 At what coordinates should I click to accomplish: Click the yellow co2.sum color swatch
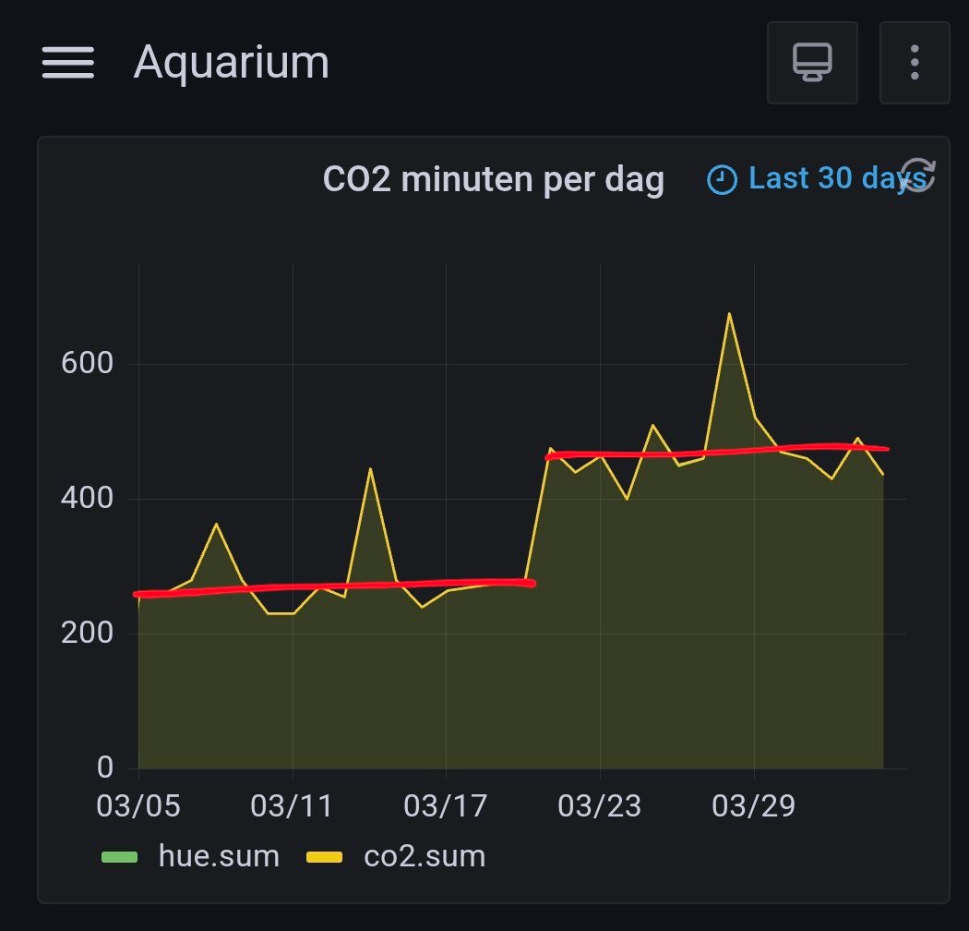(324, 857)
